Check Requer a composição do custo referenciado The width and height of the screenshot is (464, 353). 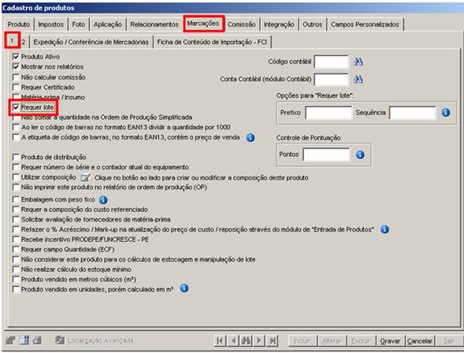click(16, 210)
